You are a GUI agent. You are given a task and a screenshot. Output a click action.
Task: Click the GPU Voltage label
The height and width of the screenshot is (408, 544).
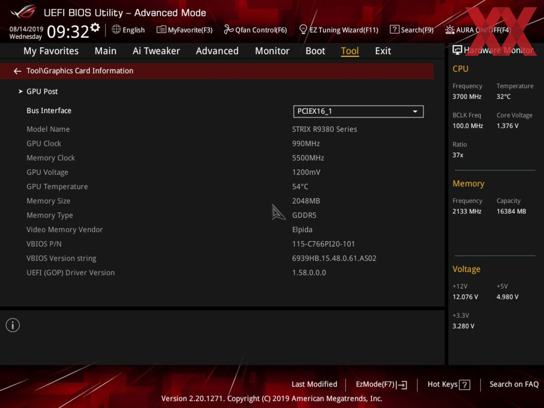point(47,172)
